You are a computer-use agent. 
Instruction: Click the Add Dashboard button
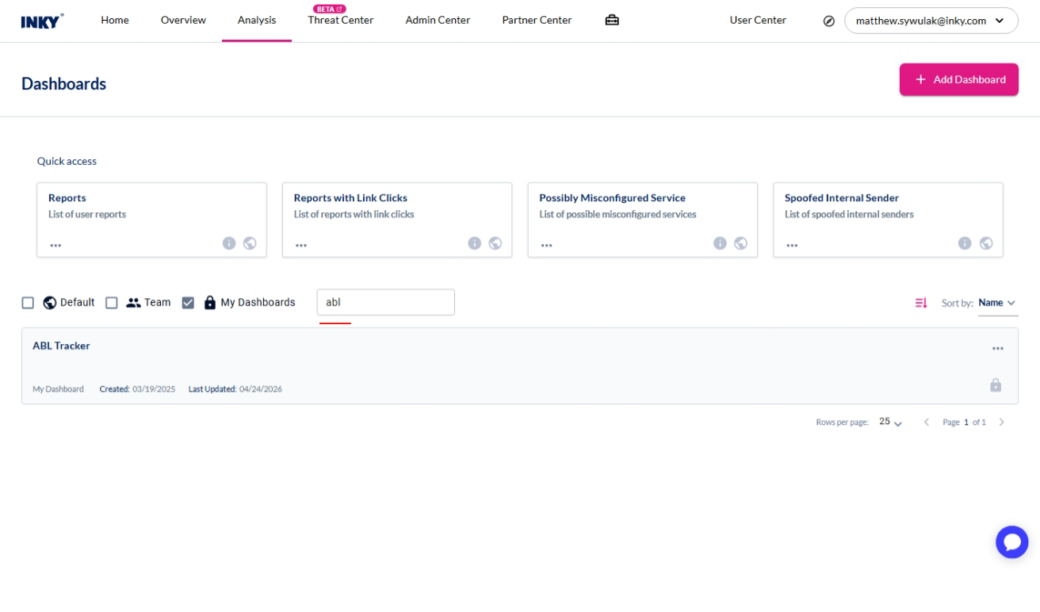coord(959,79)
